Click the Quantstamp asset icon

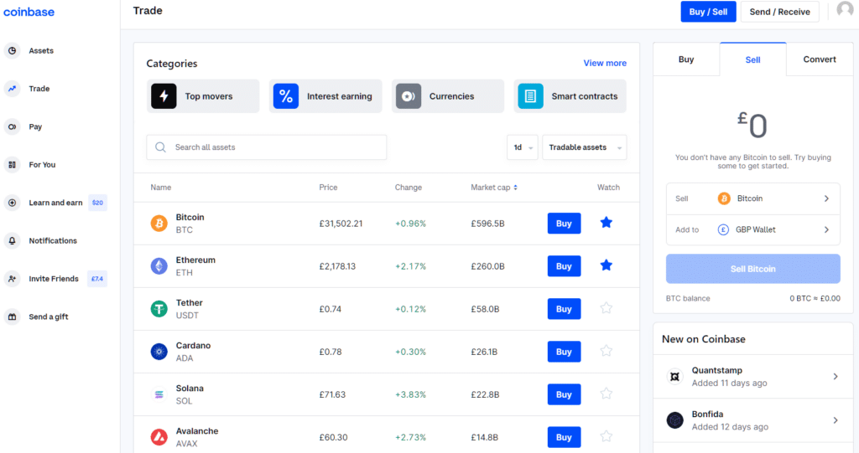click(x=675, y=377)
